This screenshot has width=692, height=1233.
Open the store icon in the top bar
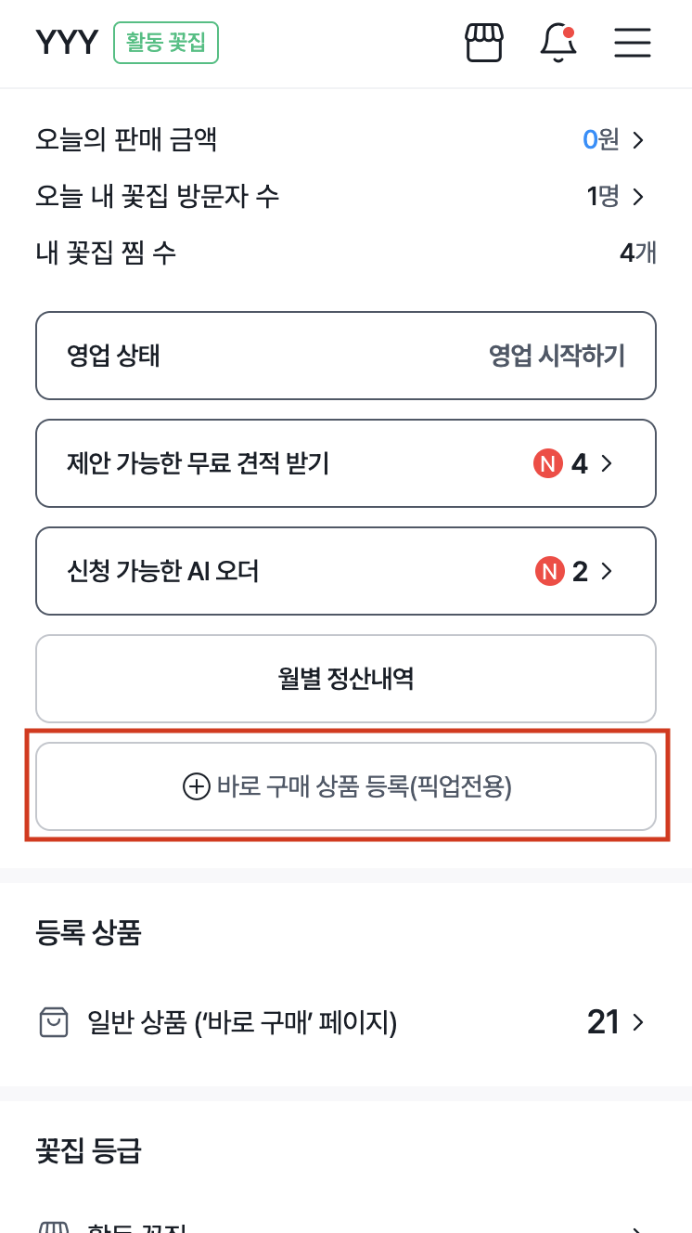coord(483,43)
